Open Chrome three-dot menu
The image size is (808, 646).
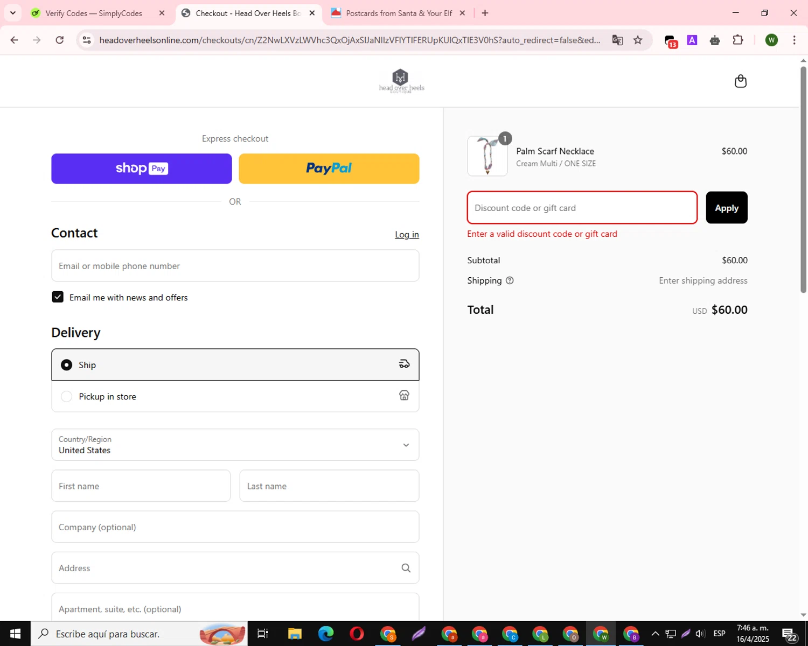pyautogui.click(x=794, y=40)
